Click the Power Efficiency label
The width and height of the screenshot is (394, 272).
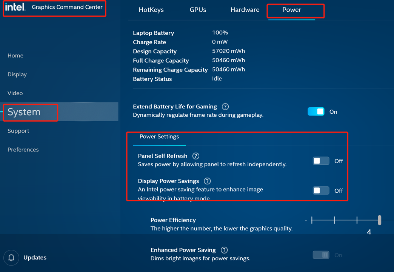coord(173,220)
